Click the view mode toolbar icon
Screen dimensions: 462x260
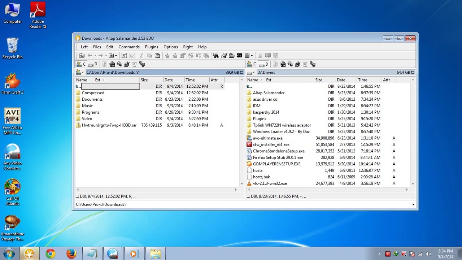coord(247,56)
